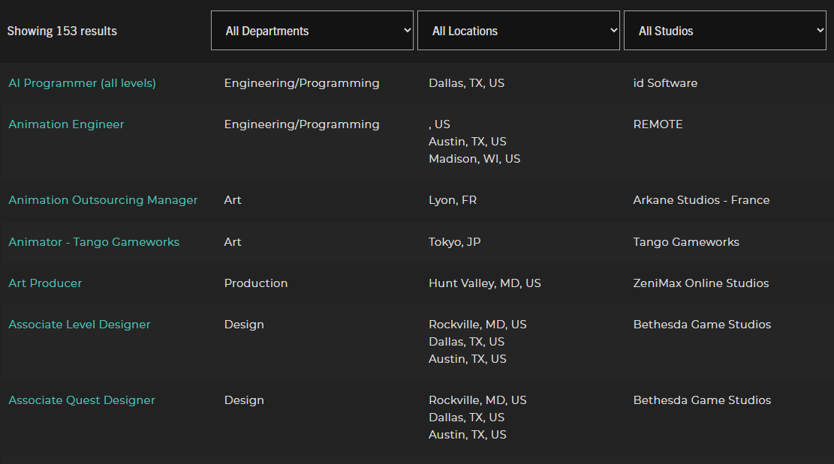Open the All Departments dropdown
Image resolution: width=834 pixels, height=464 pixels.
[312, 31]
